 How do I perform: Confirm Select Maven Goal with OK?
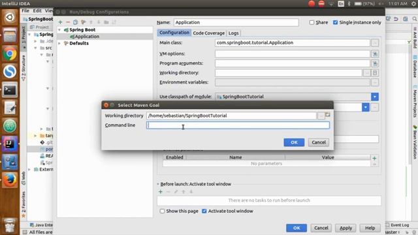294,142
